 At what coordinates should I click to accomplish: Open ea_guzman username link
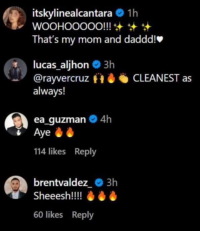click(60, 119)
